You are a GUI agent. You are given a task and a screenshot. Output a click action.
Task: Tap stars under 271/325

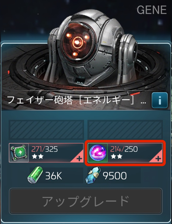[37, 157]
